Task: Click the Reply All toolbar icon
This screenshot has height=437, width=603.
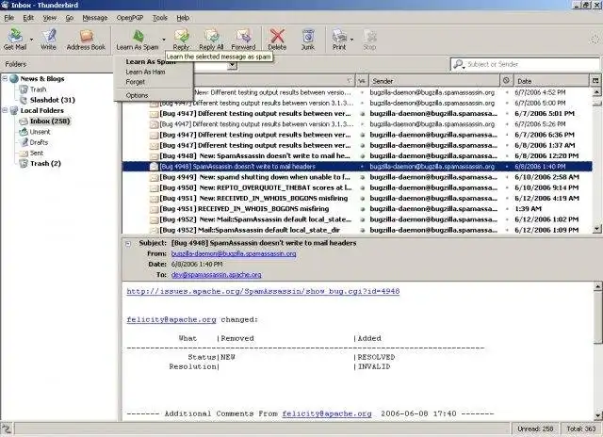Action: click(x=211, y=40)
